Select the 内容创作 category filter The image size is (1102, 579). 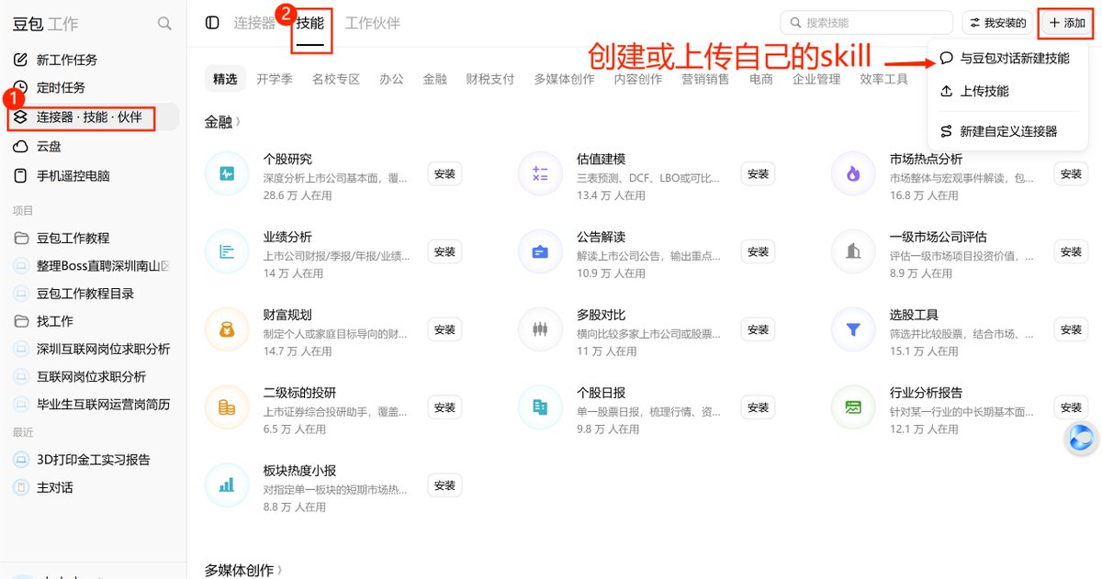click(638, 79)
